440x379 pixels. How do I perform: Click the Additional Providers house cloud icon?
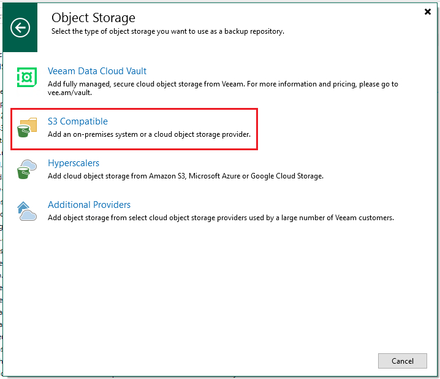pyautogui.click(x=27, y=211)
